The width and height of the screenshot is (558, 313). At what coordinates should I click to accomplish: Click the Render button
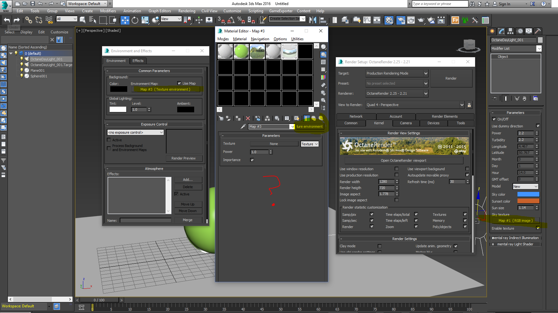(x=451, y=78)
